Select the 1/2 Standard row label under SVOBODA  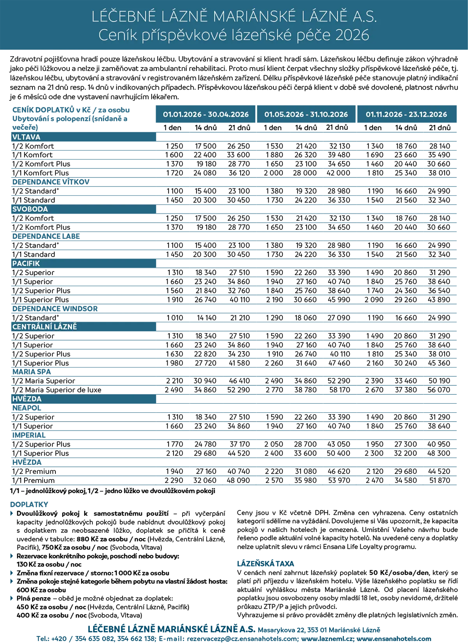35,246
